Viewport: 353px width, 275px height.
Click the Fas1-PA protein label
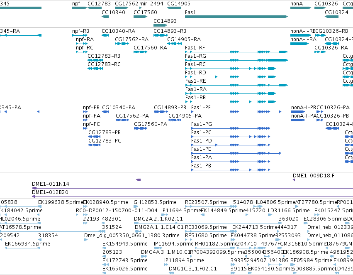click(202, 157)
